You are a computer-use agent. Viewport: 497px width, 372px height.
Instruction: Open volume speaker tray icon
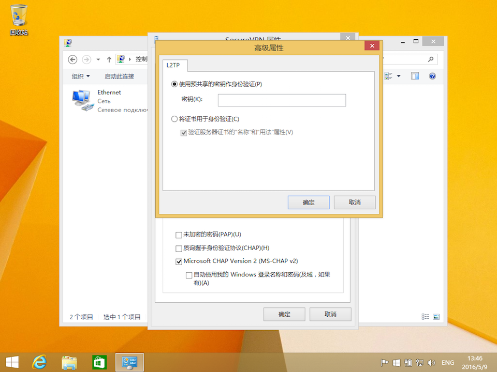click(431, 363)
